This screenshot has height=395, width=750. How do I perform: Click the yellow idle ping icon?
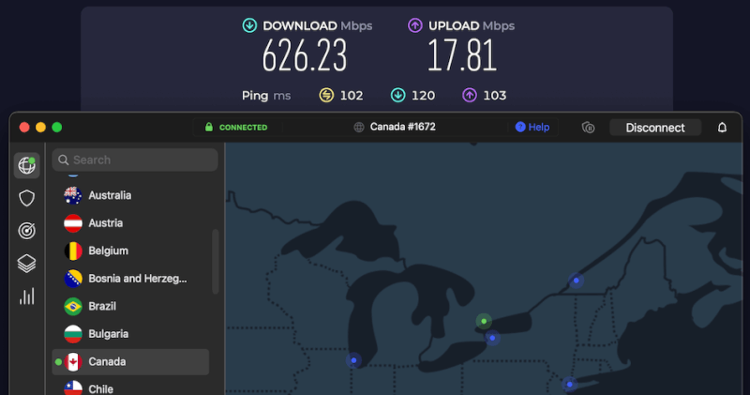[x=326, y=96]
